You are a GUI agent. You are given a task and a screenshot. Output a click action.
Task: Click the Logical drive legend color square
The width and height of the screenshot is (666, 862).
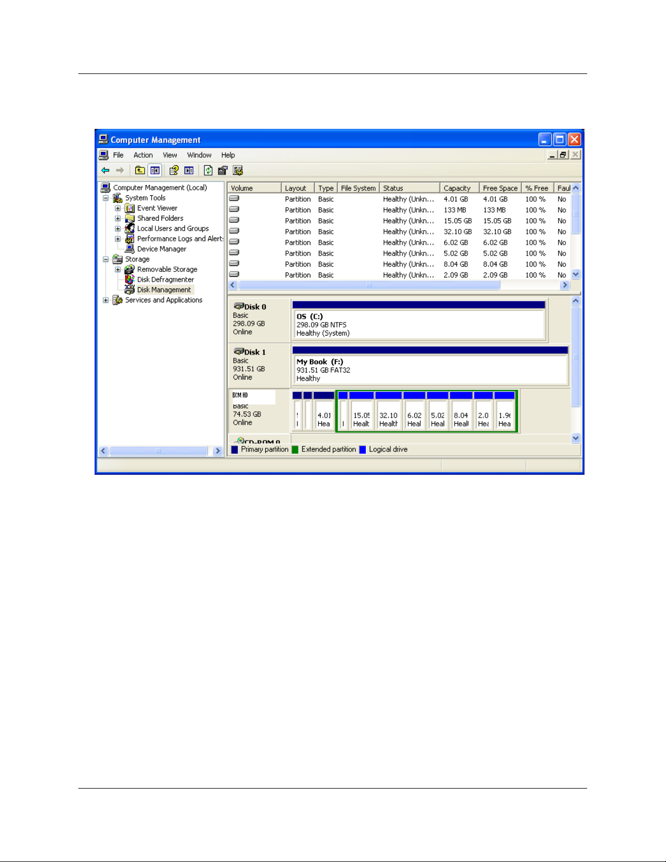(363, 450)
